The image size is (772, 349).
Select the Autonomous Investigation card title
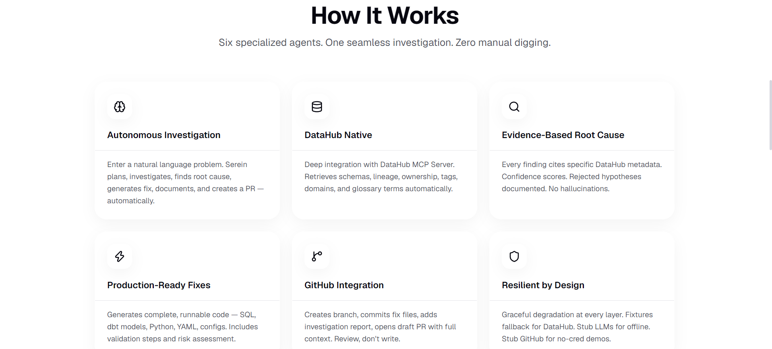tap(164, 135)
